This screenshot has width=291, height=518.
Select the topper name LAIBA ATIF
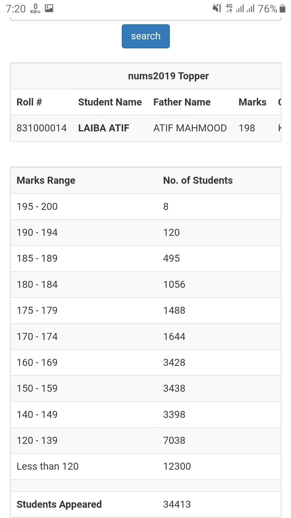click(x=104, y=128)
